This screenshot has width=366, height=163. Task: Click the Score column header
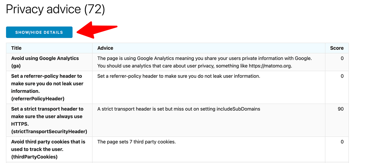(x=337, y=48)
